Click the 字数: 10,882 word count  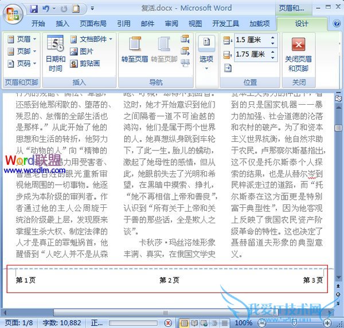pyautogui.click(x=62, y=323)
